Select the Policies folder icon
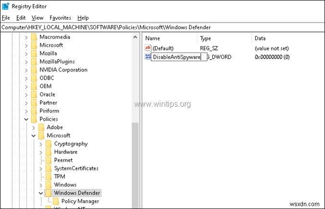Image resolution: width=325 pixels, height=209 pixels. (34, 119)
